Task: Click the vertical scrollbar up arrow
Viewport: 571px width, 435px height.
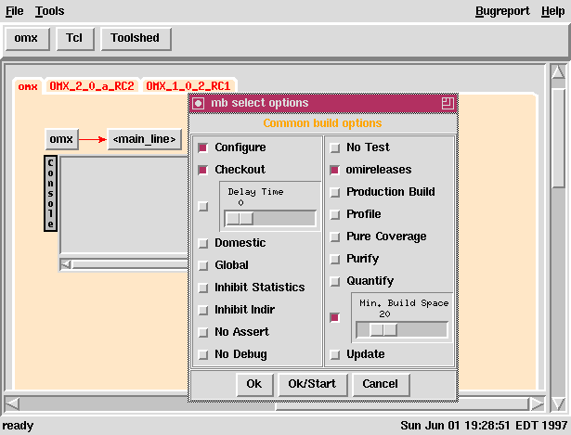Action: pyautogui.click(x=557, y=73)
